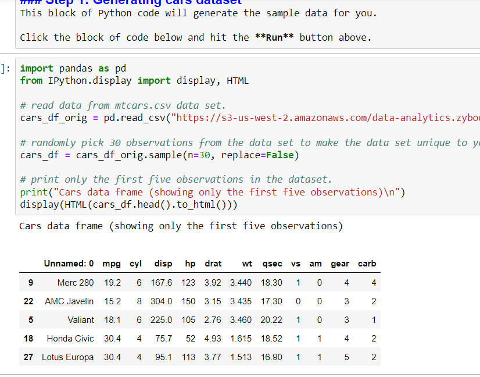
Task: Click the 'Lotus Europa' table cell
Action: pyautogui.click(x=67, y=357)
